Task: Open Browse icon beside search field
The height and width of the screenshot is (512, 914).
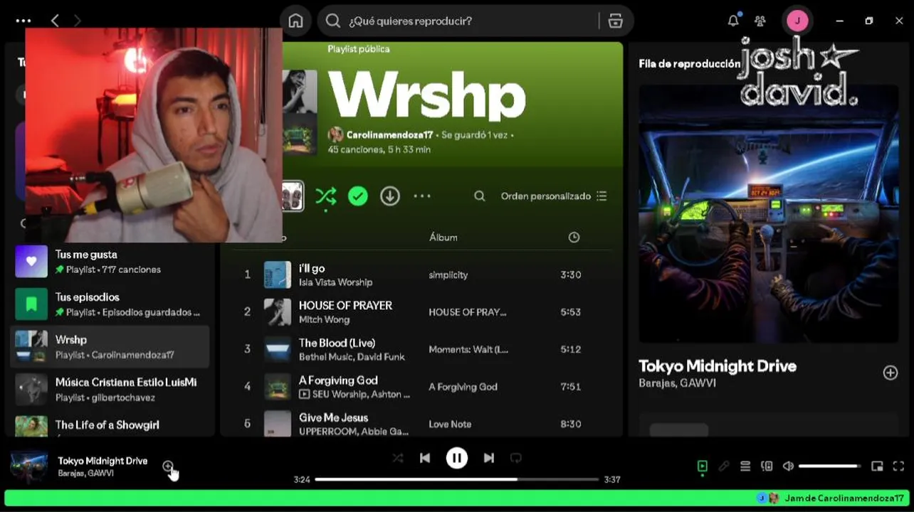Action: 616,21
